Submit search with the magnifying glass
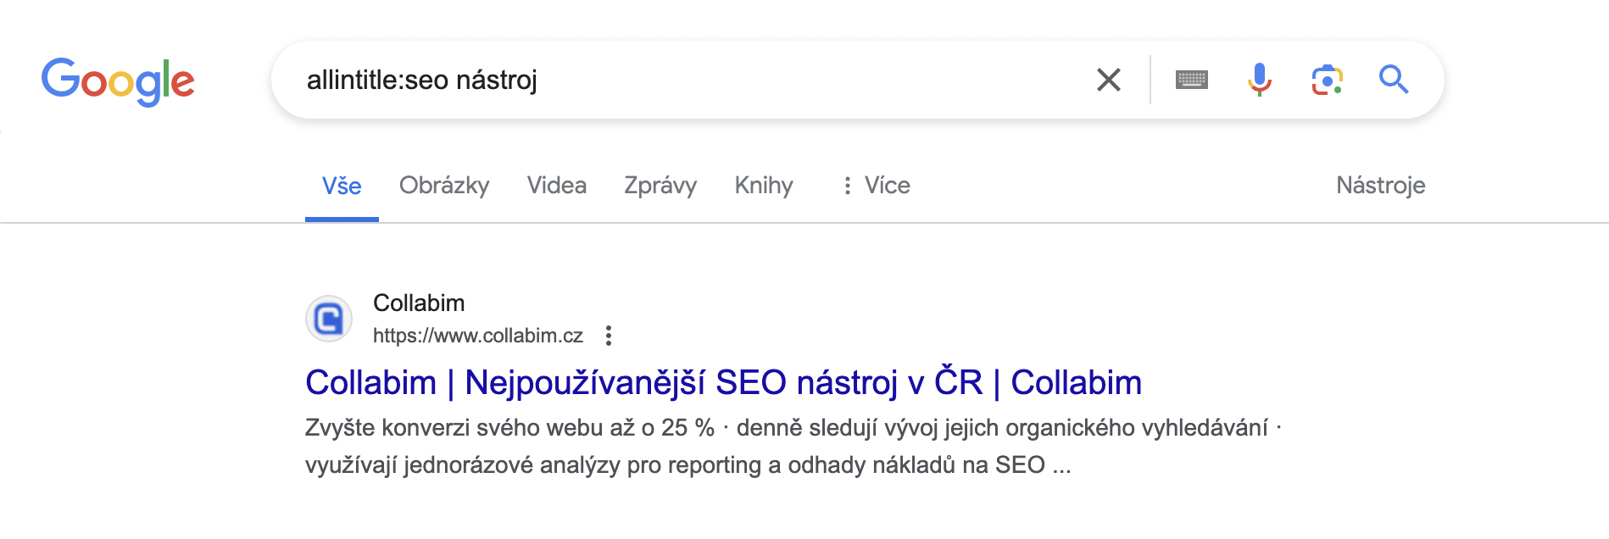The width and height of the screenshot is (1609, 539). (x=1393, y=80)
